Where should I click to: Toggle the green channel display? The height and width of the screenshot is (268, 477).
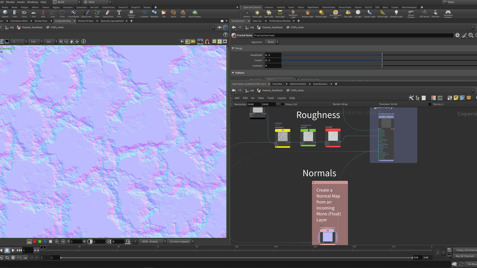pyautogui.click(x=40, y=242)
